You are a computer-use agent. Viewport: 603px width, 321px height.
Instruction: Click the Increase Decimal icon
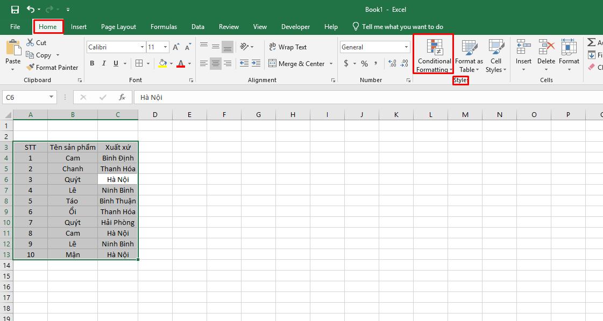[x=392, y=63]
